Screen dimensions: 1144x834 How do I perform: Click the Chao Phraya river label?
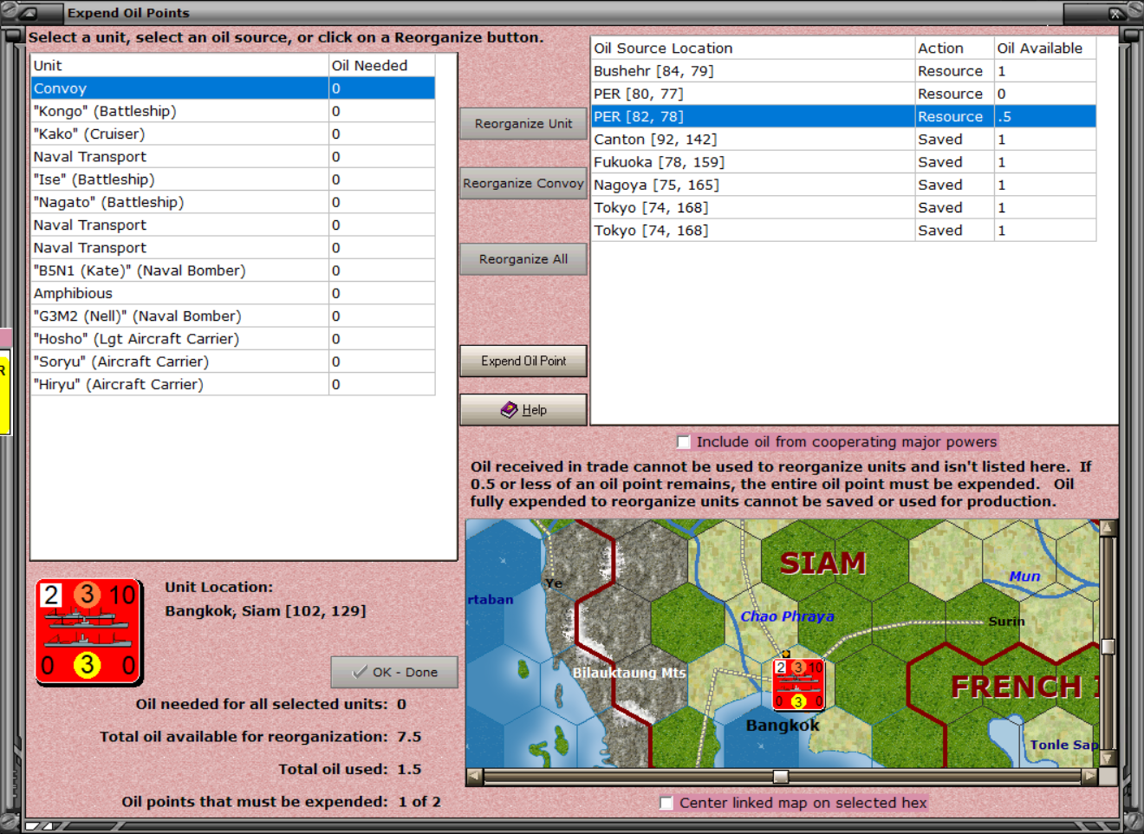point(787,616)
